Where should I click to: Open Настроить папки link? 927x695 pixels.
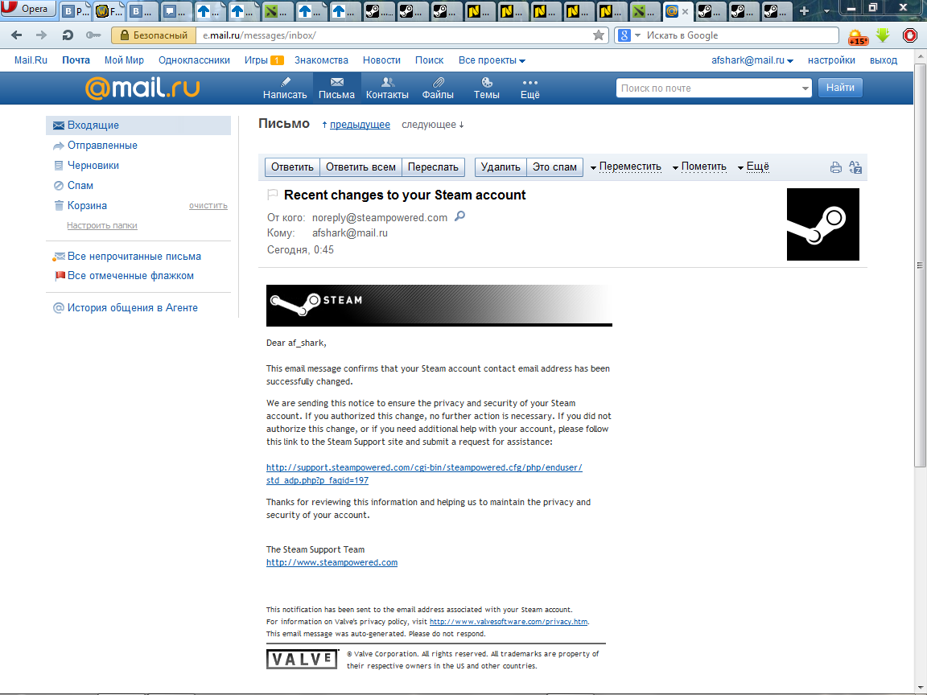[101, 225]
